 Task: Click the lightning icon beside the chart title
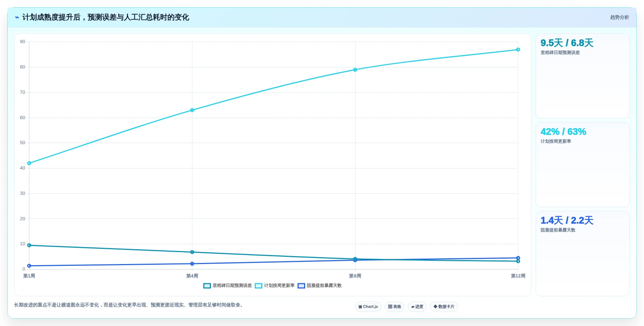pyautogui.click(x=17, y=17)
